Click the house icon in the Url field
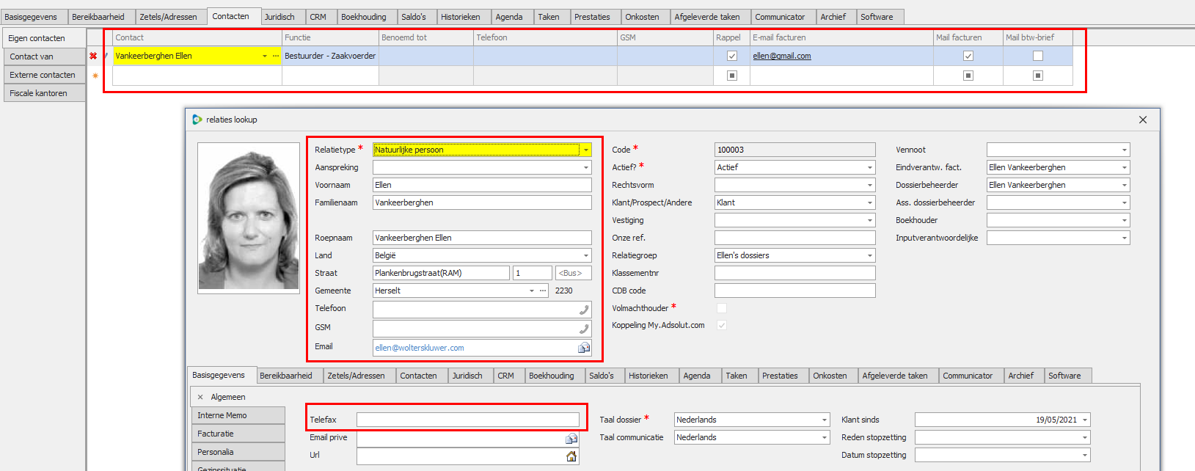This screenshot has width=1195, height=471. [571, 456]
